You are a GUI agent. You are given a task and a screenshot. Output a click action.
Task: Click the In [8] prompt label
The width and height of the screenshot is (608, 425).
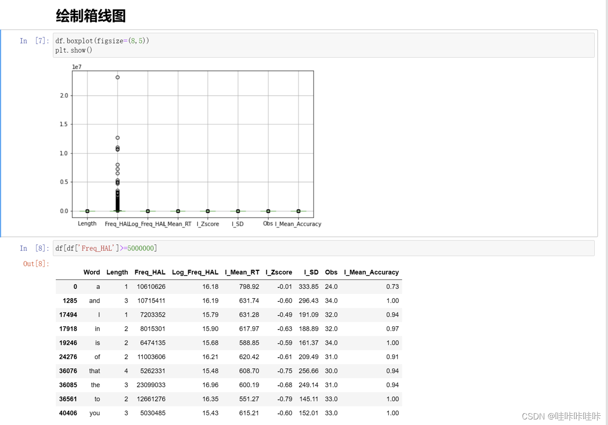point(35,248)
